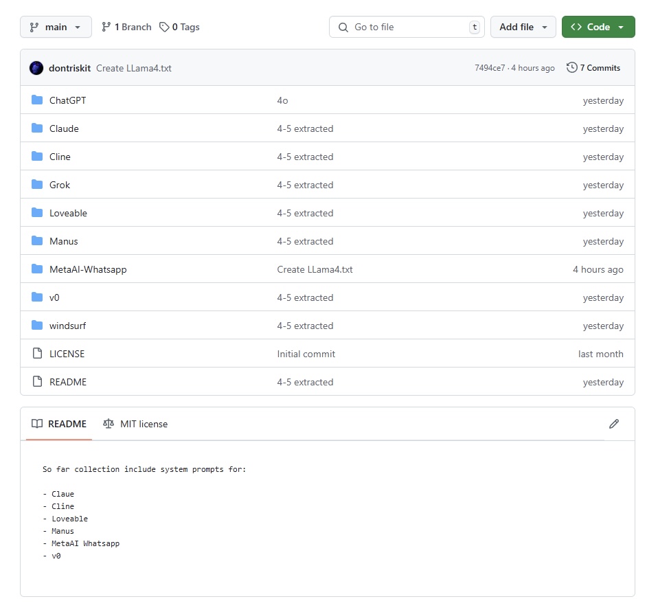Open commit hash 7494ce7

pos(490,68)
